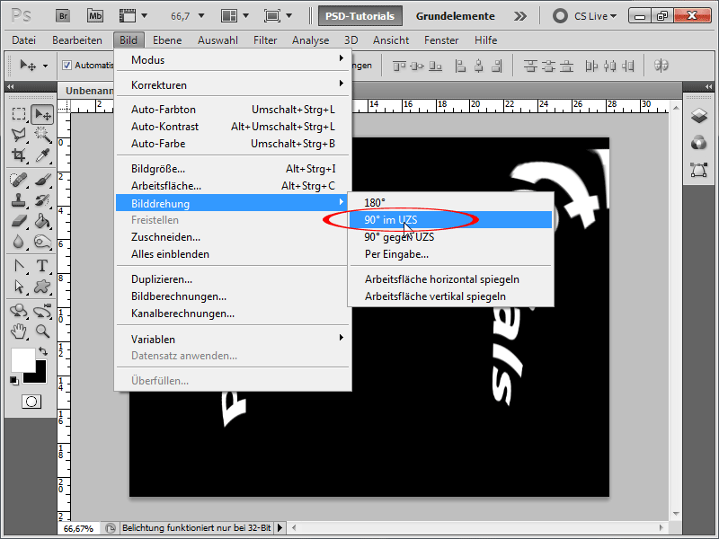Select the Hand tool
Viewport: 719px width, 539px height.
(x=18, y=331)
